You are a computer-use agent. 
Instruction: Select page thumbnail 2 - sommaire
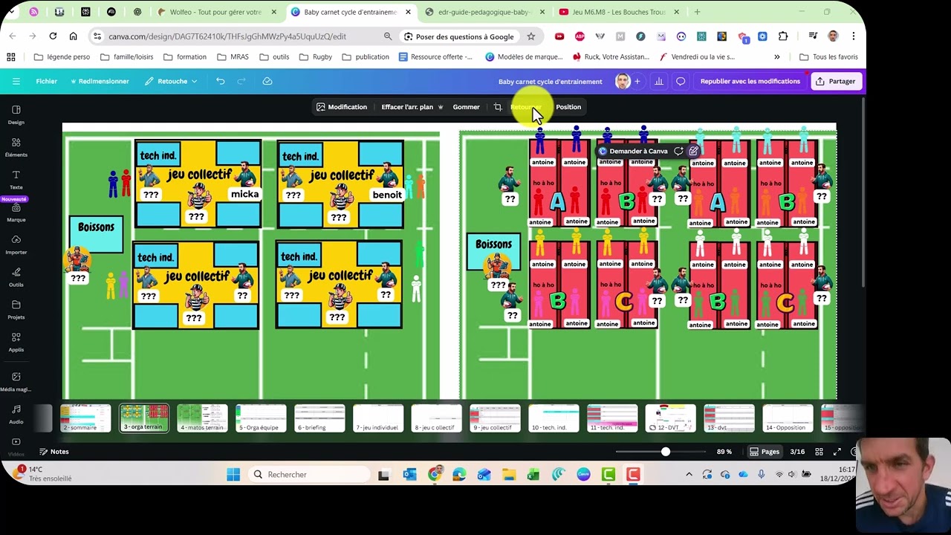(85, 418)
